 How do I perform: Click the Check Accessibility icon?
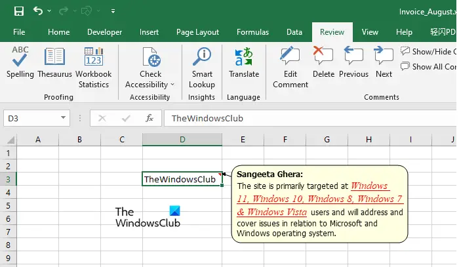click(x=150, y=57)
